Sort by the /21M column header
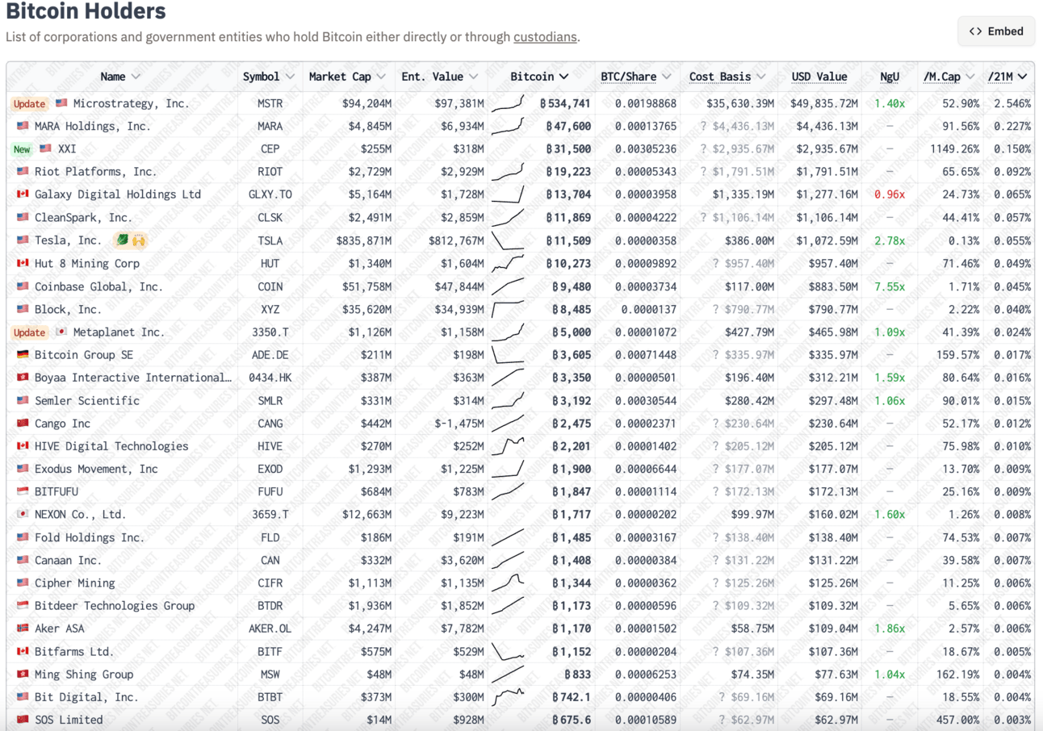Viewport: 1043px width, 731px height. 1007,77
